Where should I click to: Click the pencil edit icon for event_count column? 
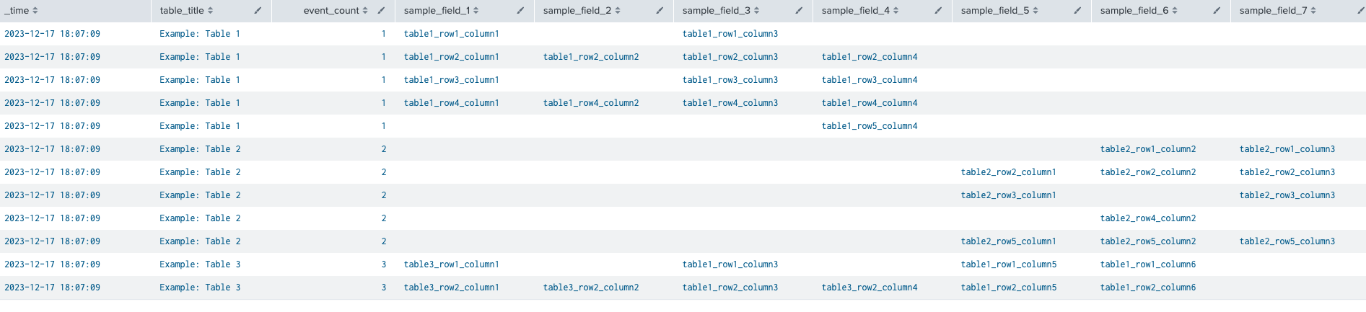(x=381, y=11)
